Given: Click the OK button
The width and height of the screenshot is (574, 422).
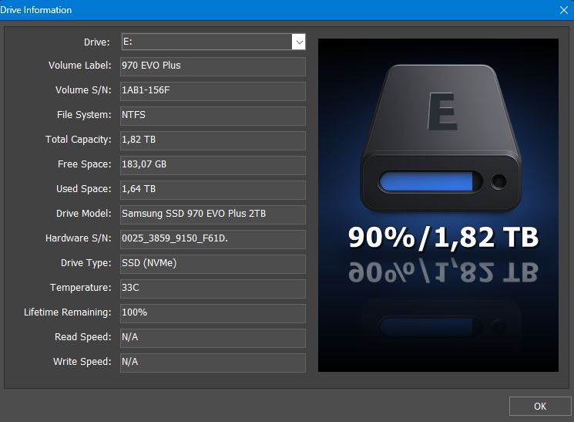Looking at the screenshot, I should pyautogui.click(x=539, y=407).
